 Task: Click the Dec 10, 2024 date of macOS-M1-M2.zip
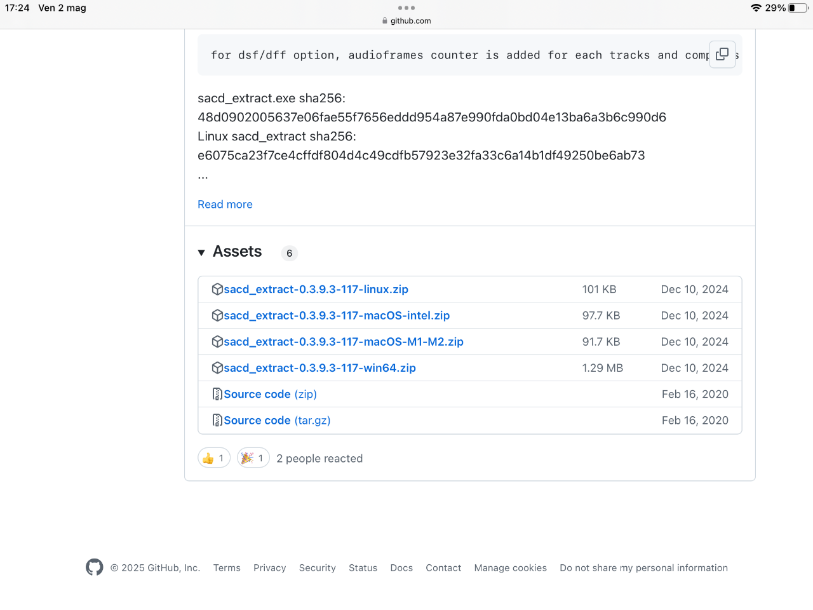click(x=694, y=342)
